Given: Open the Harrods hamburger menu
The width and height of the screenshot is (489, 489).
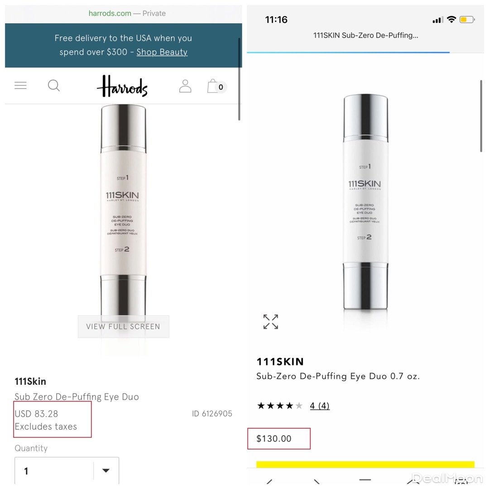Looking at the screenshot, I should (20, 86).
